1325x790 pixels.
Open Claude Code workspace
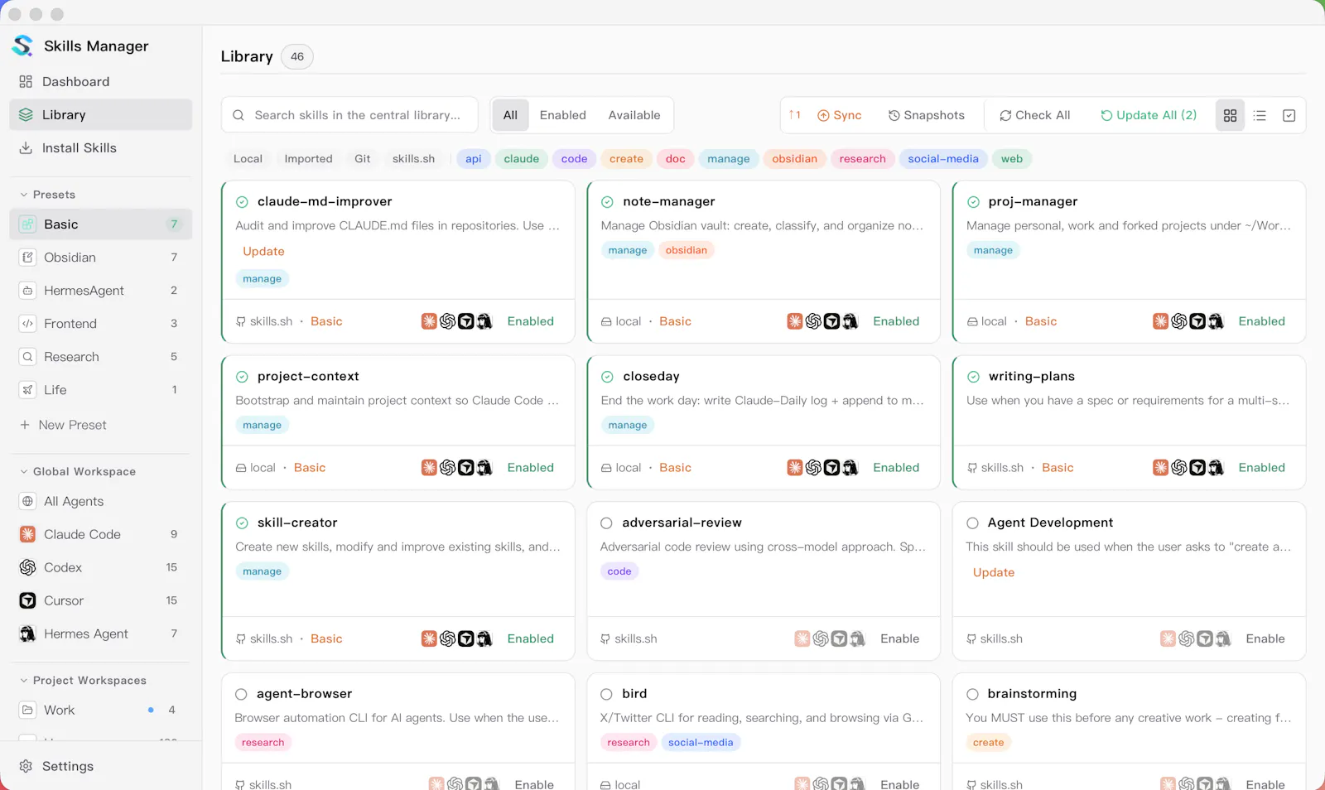[x=100, y=534]
